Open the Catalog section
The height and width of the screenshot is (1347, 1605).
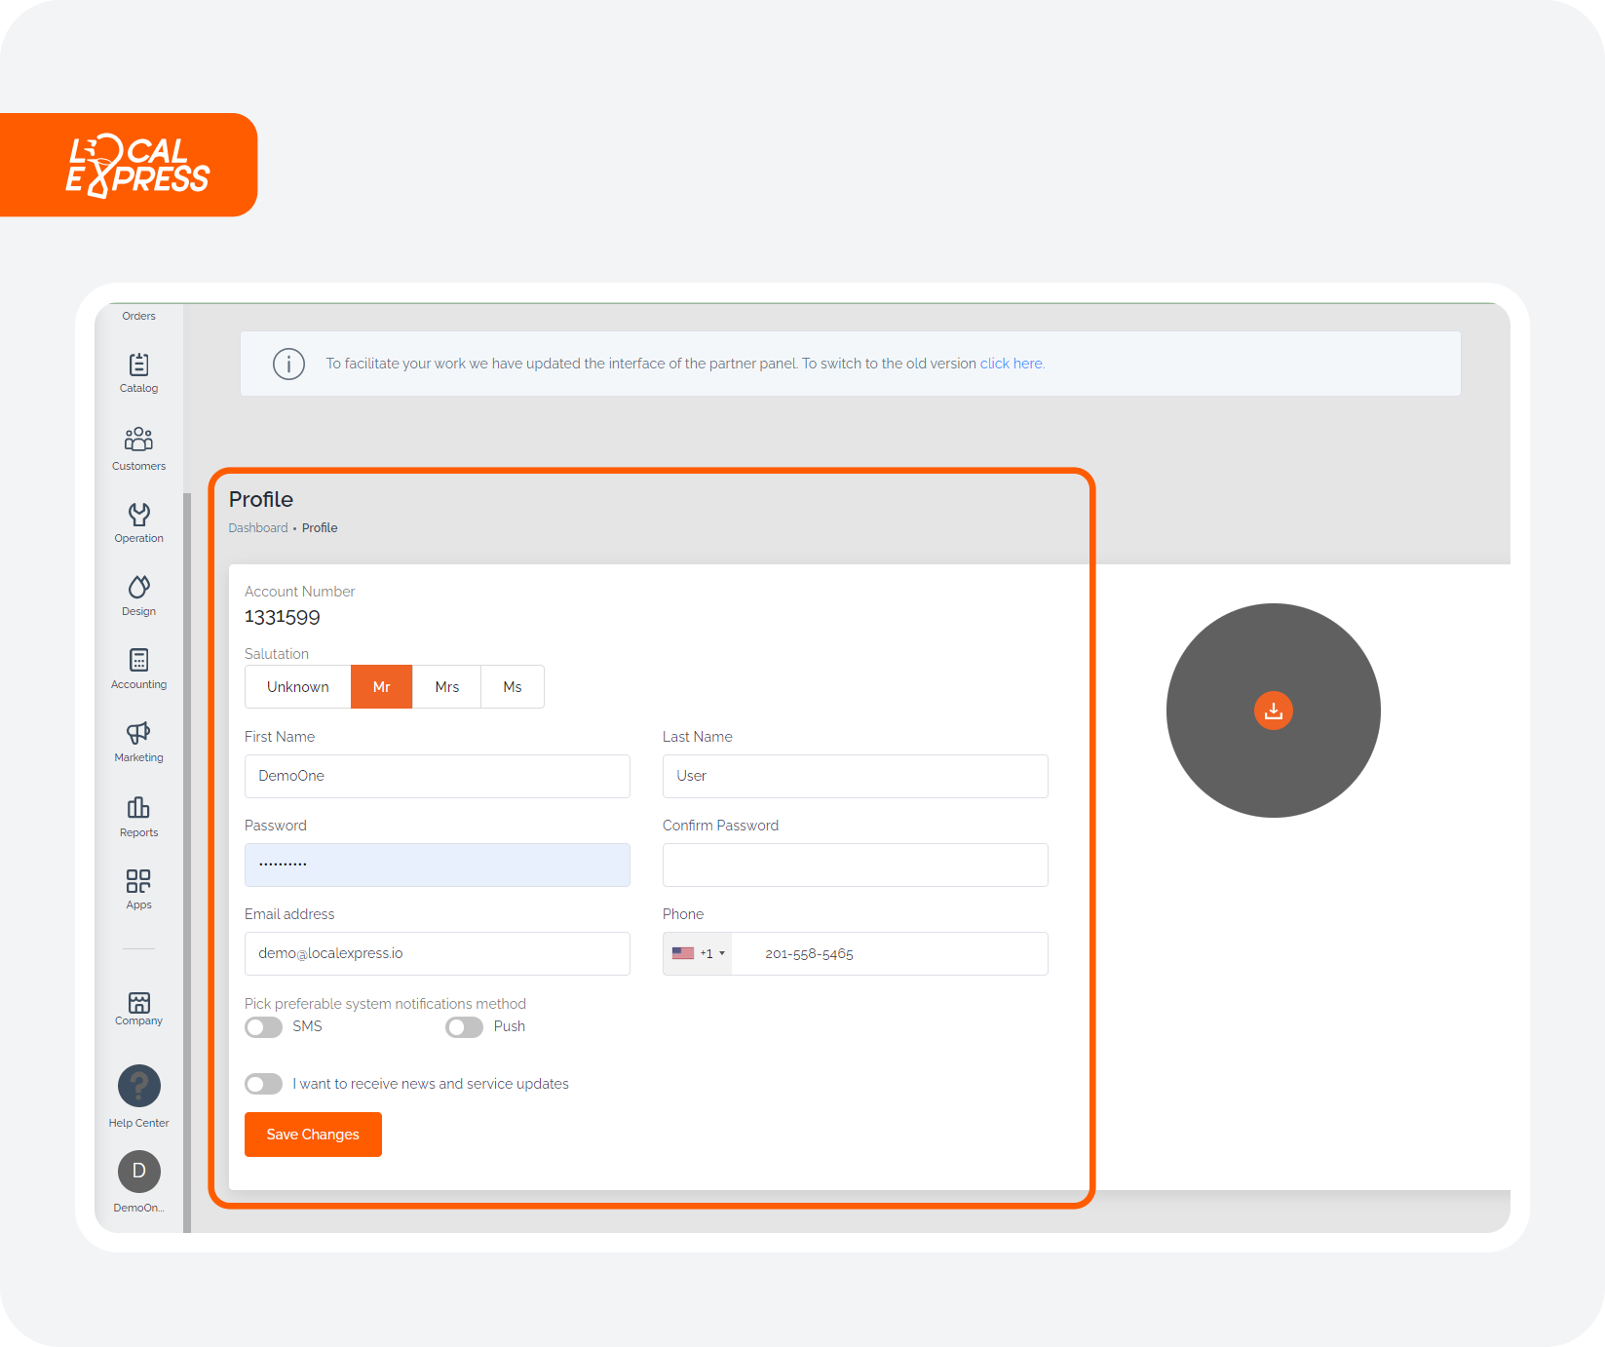click(x=138, y=372)
